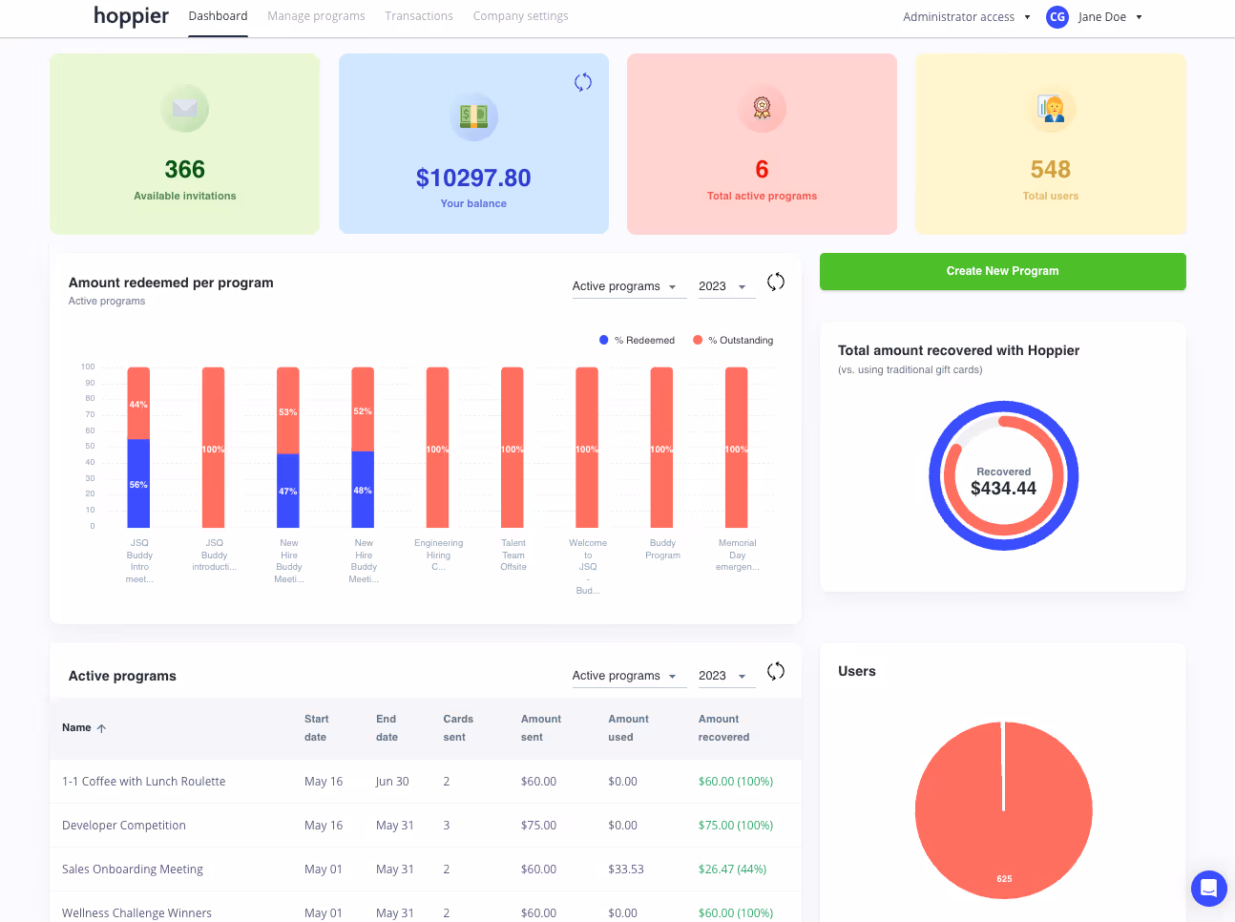The width and height of the screenshot is (1235, 922).
Task: Open the 366 Available invitations card
Action: point(184,143)
